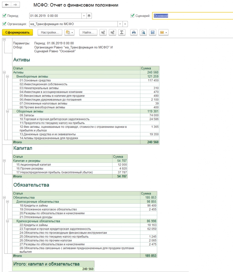This screenshot has height=272, width=233.
Task: Open print preview with magnifier icon
Action: coord(143,32)
